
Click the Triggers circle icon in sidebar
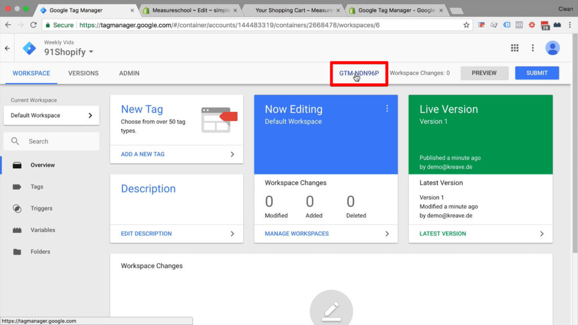tap(17, 209)
